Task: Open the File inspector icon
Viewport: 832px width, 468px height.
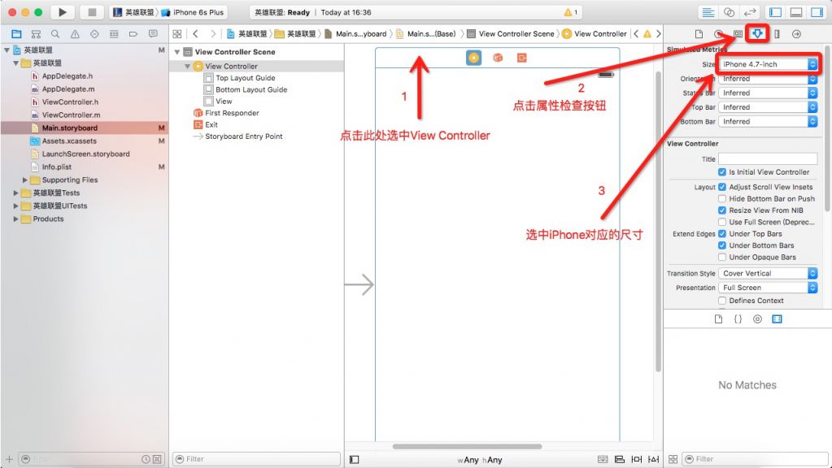Action: click(x=699, y=34)
